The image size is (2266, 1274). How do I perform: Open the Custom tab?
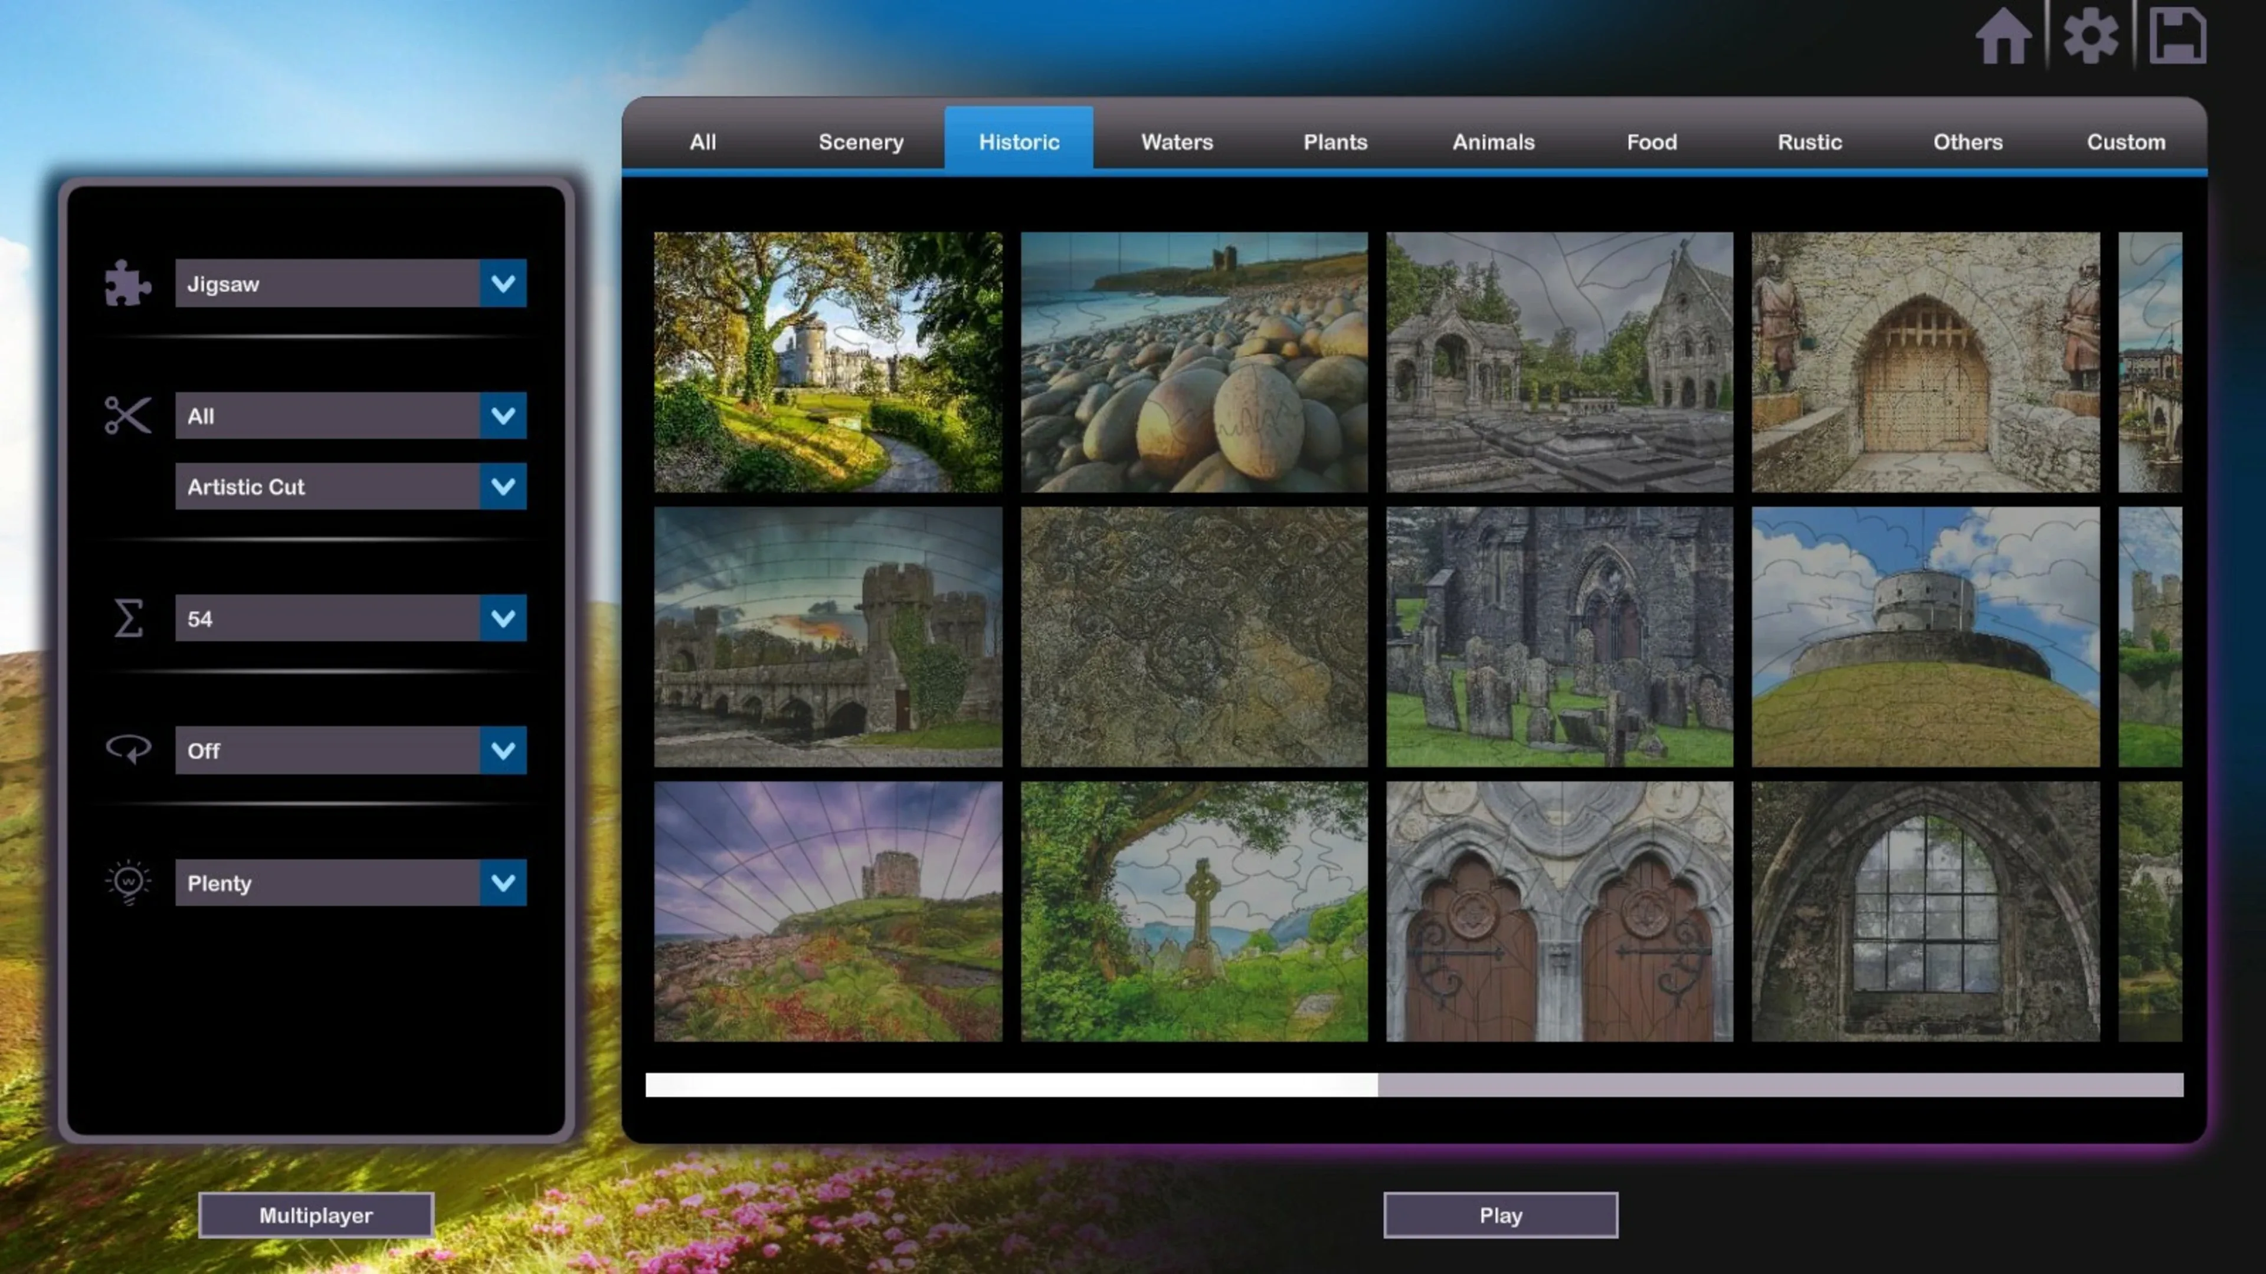pos(2125,142)
